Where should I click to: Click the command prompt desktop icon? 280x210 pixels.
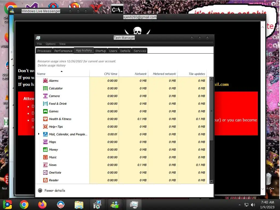tap(117, 9)
